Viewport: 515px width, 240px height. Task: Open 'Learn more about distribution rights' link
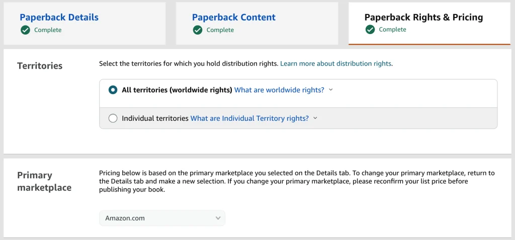tap(335, 64)
